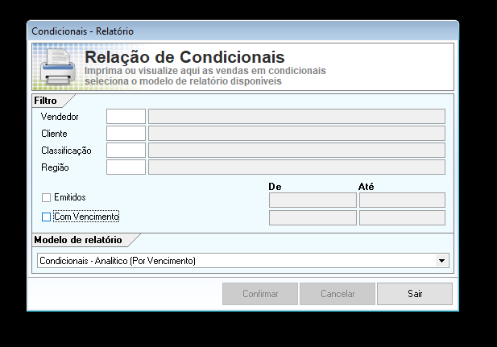This screenshot has height=347, width=497.
Task: Click the Confirmar button
Action: point(260,294)
